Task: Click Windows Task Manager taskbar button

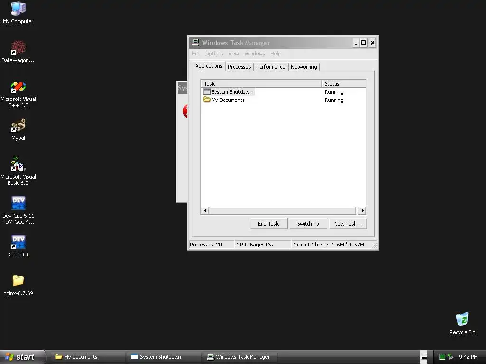Action: 240,357
